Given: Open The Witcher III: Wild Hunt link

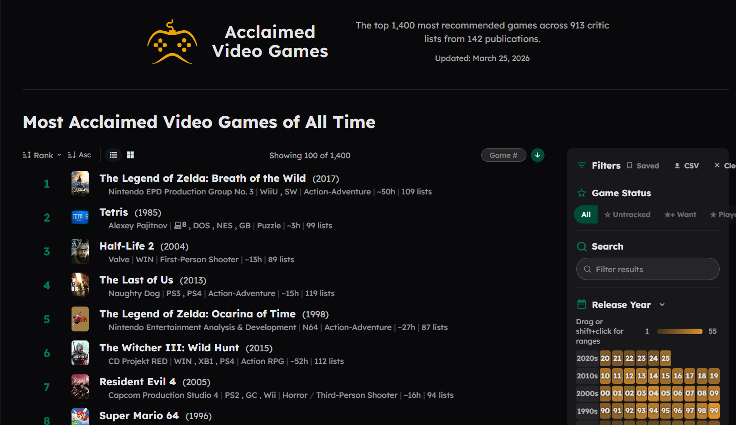Looking at the screenshot, I should [169, 348].
